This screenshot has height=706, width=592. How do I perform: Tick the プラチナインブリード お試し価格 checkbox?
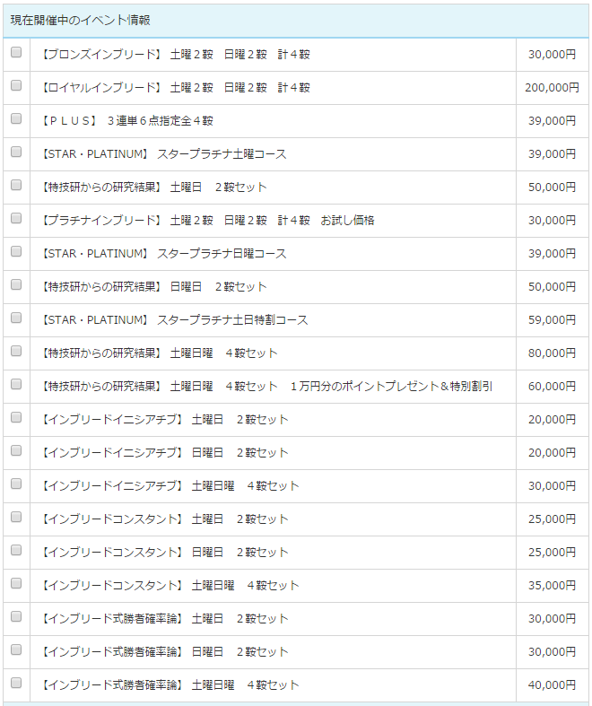click(x=16, y=218)
